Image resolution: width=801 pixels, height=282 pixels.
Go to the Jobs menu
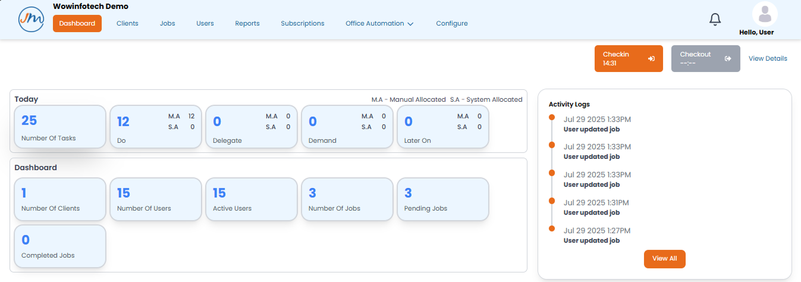(x=167, y=24)
